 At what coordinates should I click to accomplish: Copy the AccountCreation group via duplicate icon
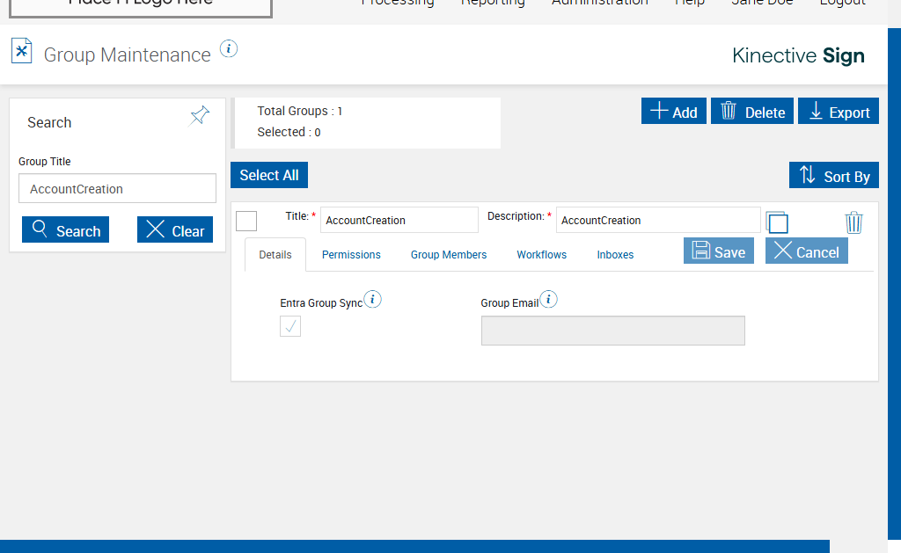coord(778,222)
